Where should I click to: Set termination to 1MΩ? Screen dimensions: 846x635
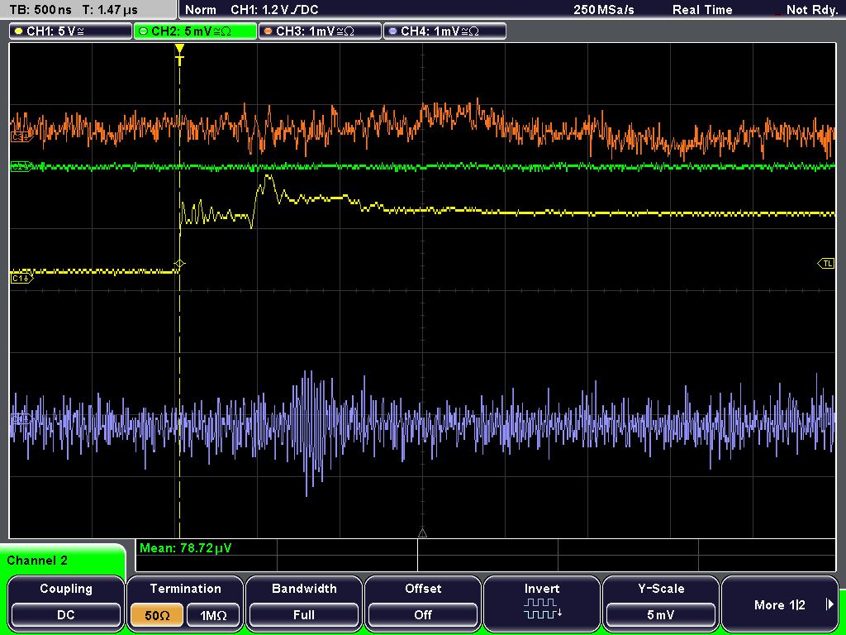[213, 615]
